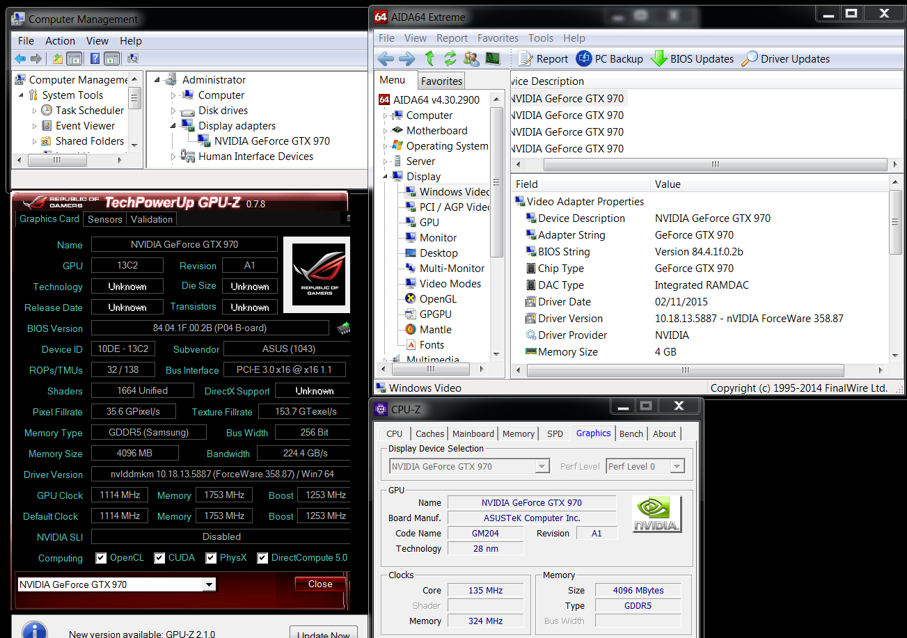Toggle the OpenCL checkbox in GPU-Z
This screenshot has width=907, height=638.
pyautogui.click(x=101, y=558)
